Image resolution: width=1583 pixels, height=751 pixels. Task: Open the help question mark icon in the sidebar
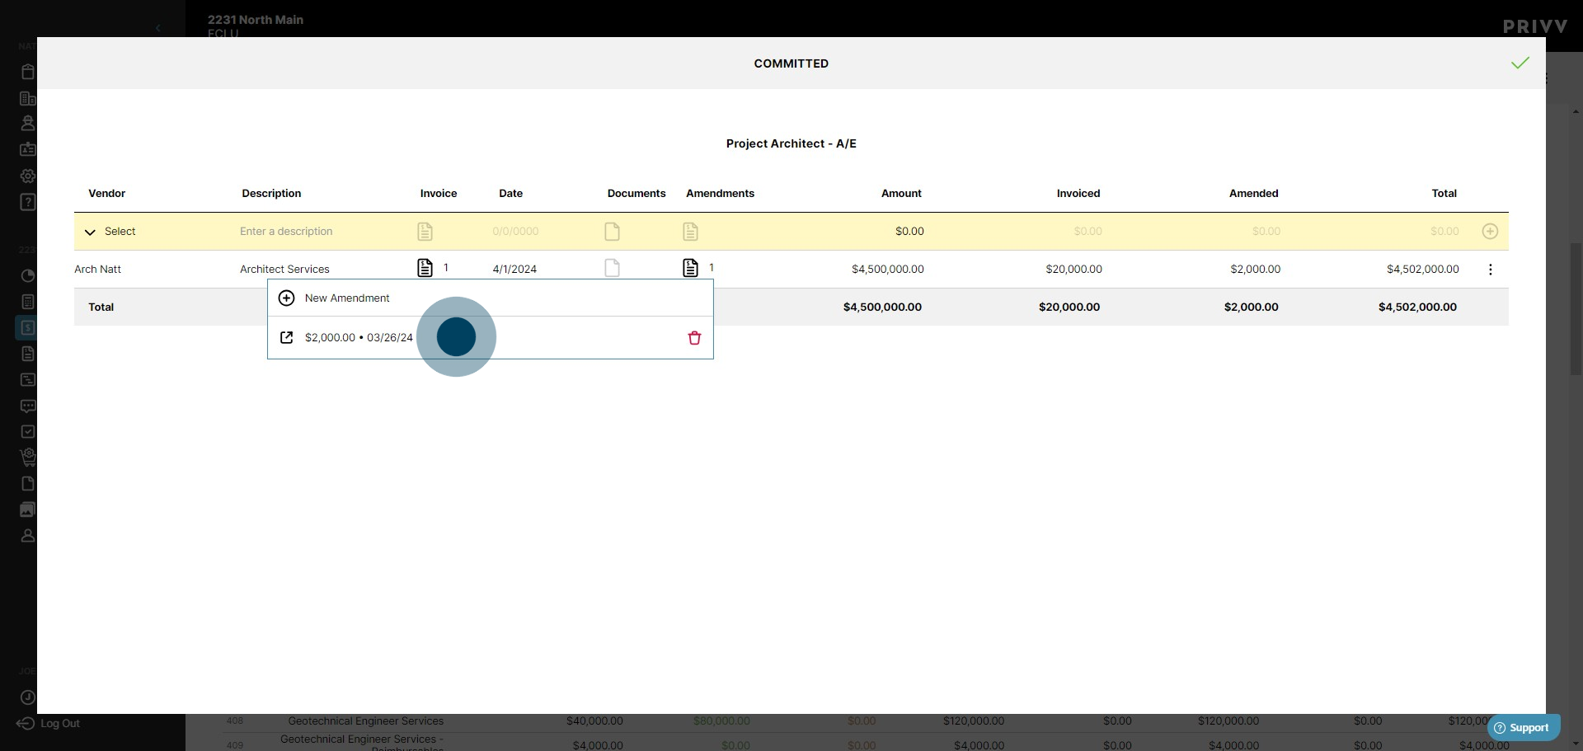pos(27,202)
